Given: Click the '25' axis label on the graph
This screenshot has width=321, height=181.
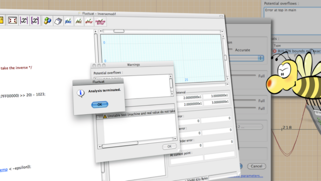Looking at the screenshot, I should [x=186, y=79].
